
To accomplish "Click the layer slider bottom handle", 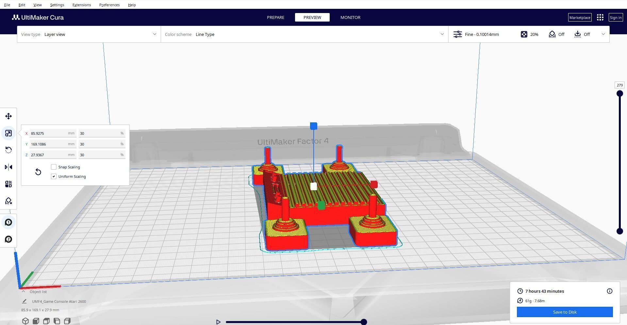I will 619,231.
